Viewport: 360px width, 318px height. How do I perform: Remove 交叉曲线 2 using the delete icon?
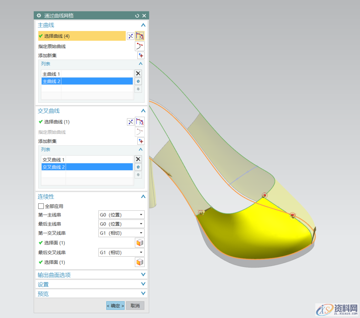(138, 159)
